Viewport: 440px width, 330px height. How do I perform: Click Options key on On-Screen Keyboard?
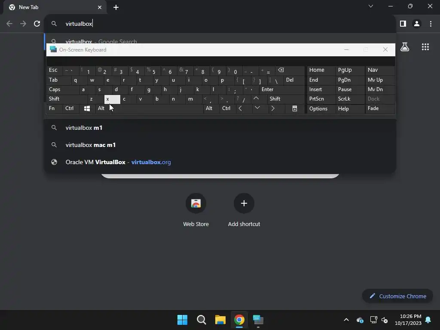click(321, 109)
